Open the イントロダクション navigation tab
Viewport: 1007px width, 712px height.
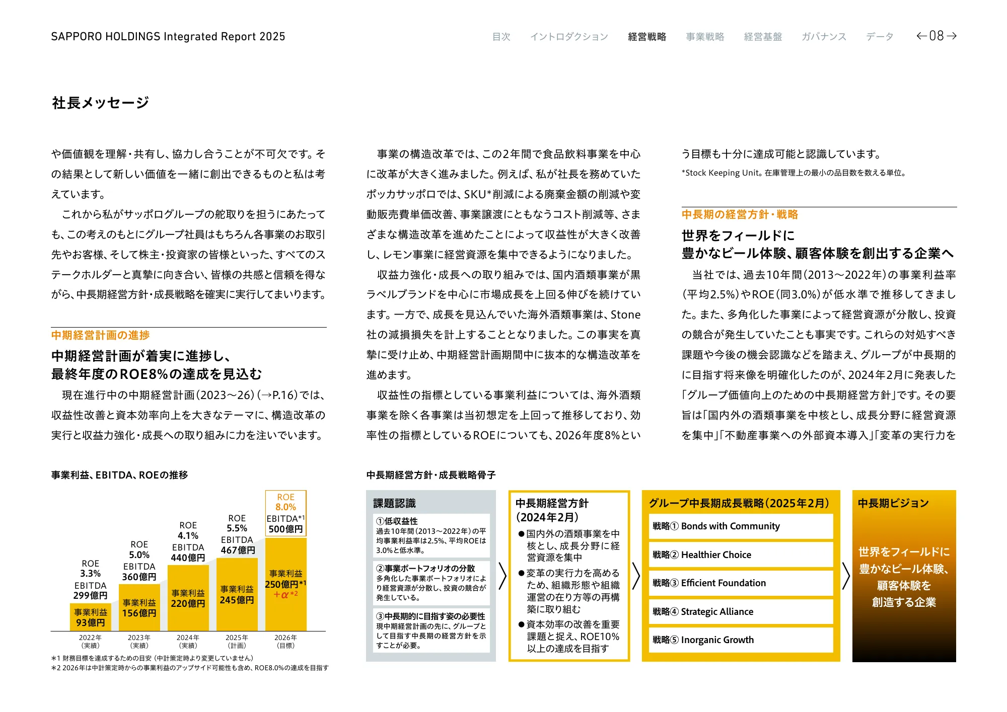[569, 37]
